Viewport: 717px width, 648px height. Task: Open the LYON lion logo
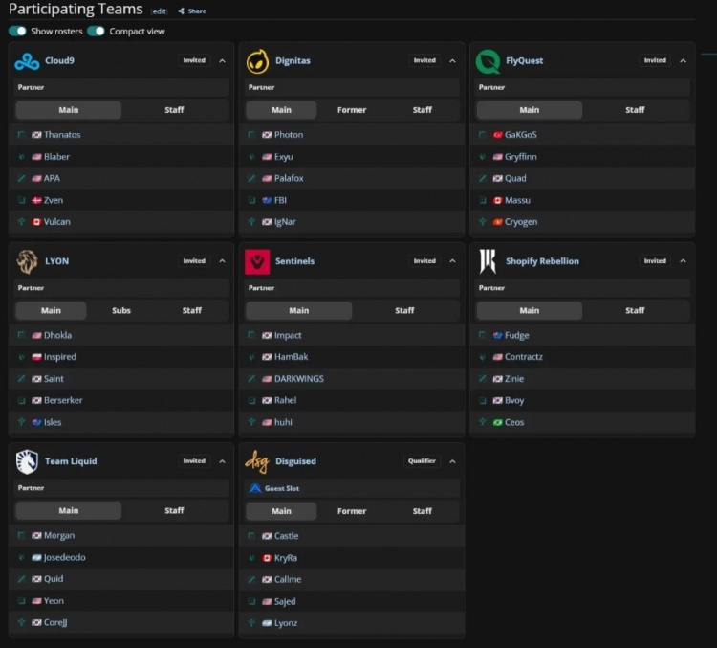tap(27, 261)
